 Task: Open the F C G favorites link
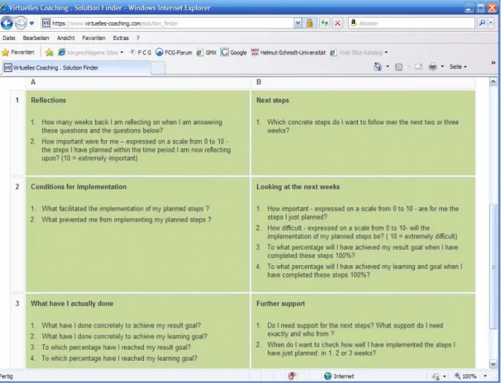click(x=140, y=53)
